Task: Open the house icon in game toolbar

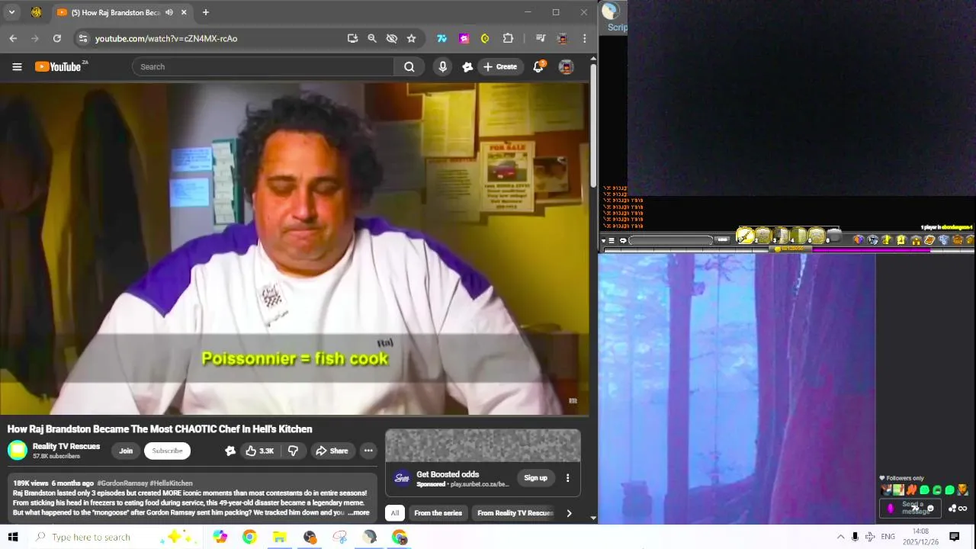Action: click(916, 240)
